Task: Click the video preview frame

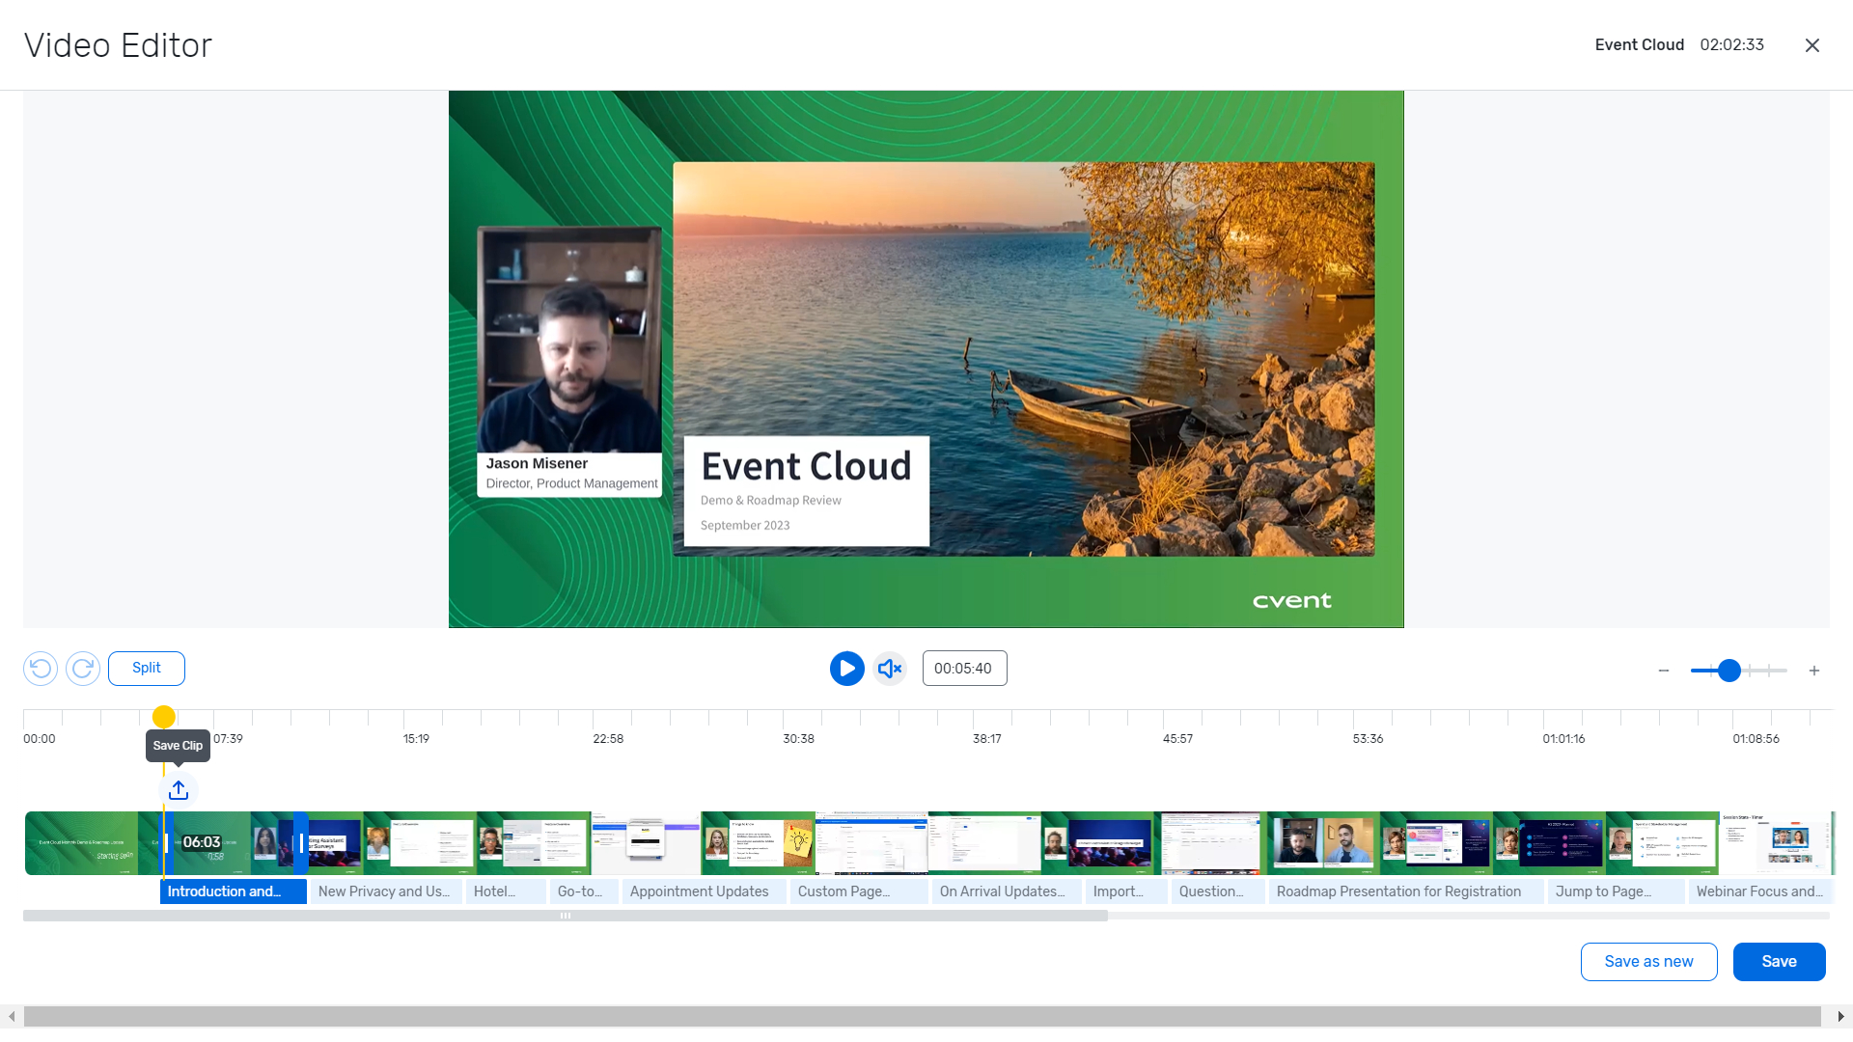Action: [926, 359]
